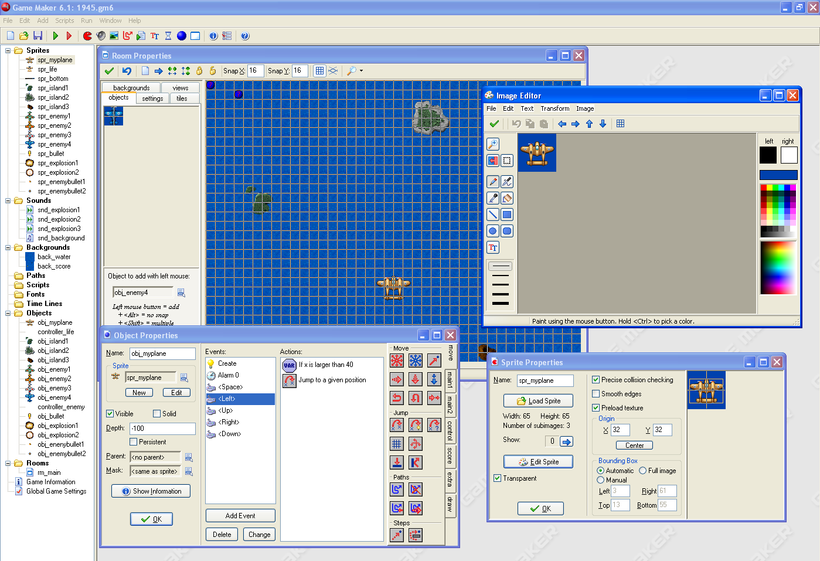The height and width of the screenshot is (561, 820).
Task: Open the obj_enemy4 object selector menu
Action: (x=181, y=293)
